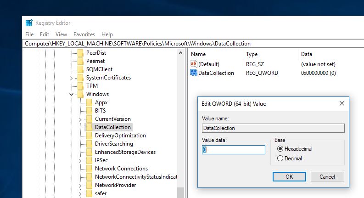Viewport: 364px width, 198px height.
Task: Select the Appx folder icon
Action: point(89,102)
